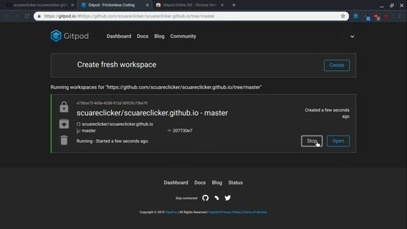Image resolution: width=407 pixels, height=229 pixels.
Task: Click the browser back arrow
Action: 7,16
